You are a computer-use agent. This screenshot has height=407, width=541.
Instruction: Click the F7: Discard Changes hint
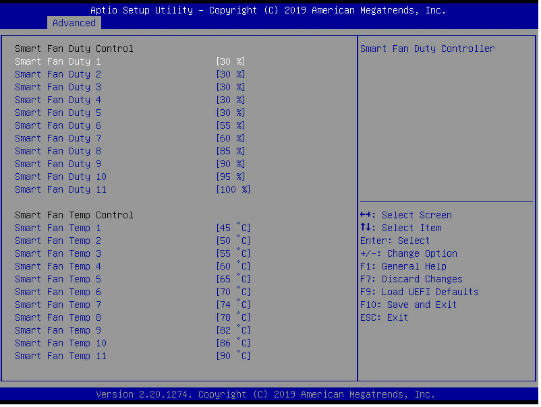click(x=411, y=279)
